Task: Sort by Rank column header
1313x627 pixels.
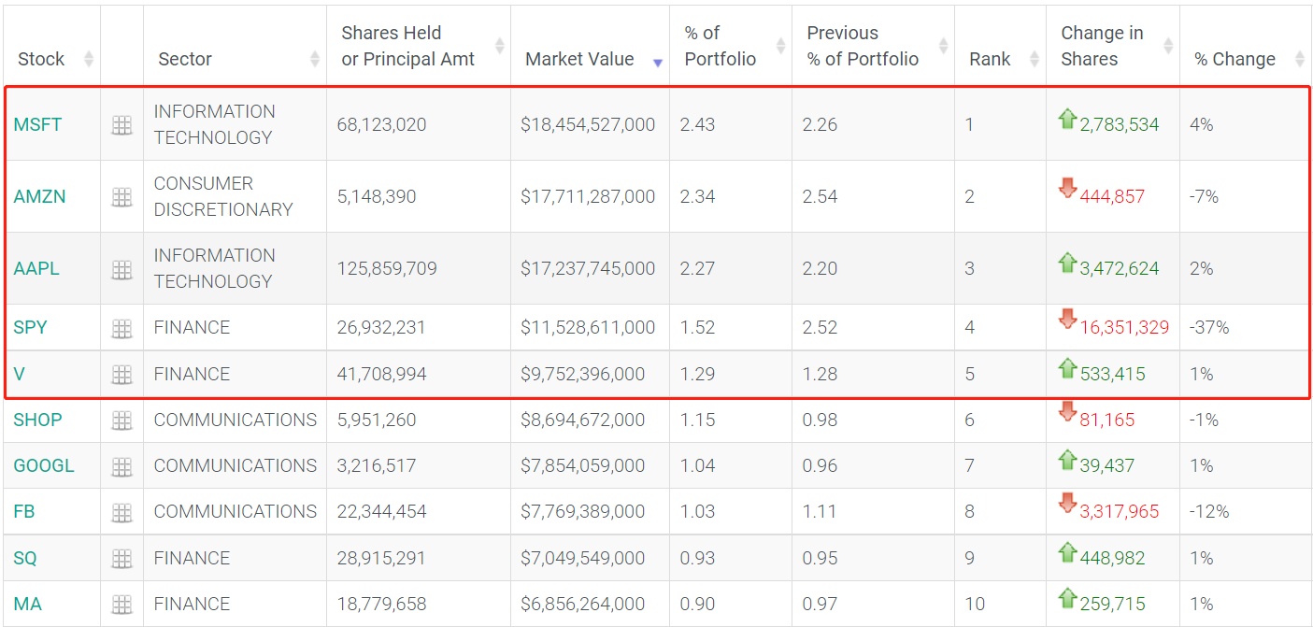Action: click(990, 59)
